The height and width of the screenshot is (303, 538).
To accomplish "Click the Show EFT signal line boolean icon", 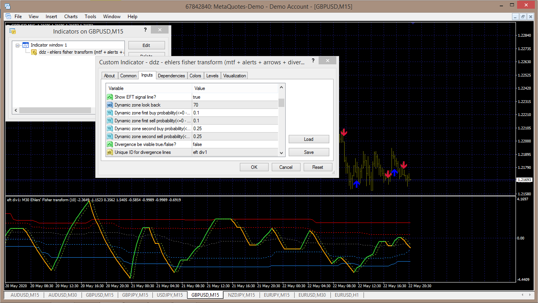I will [110, 97].
